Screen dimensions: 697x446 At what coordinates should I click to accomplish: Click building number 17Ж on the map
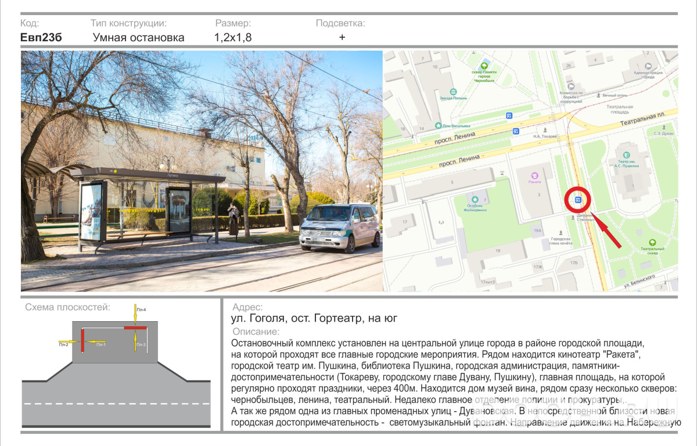pyautogui.click(x=538, y=267)
